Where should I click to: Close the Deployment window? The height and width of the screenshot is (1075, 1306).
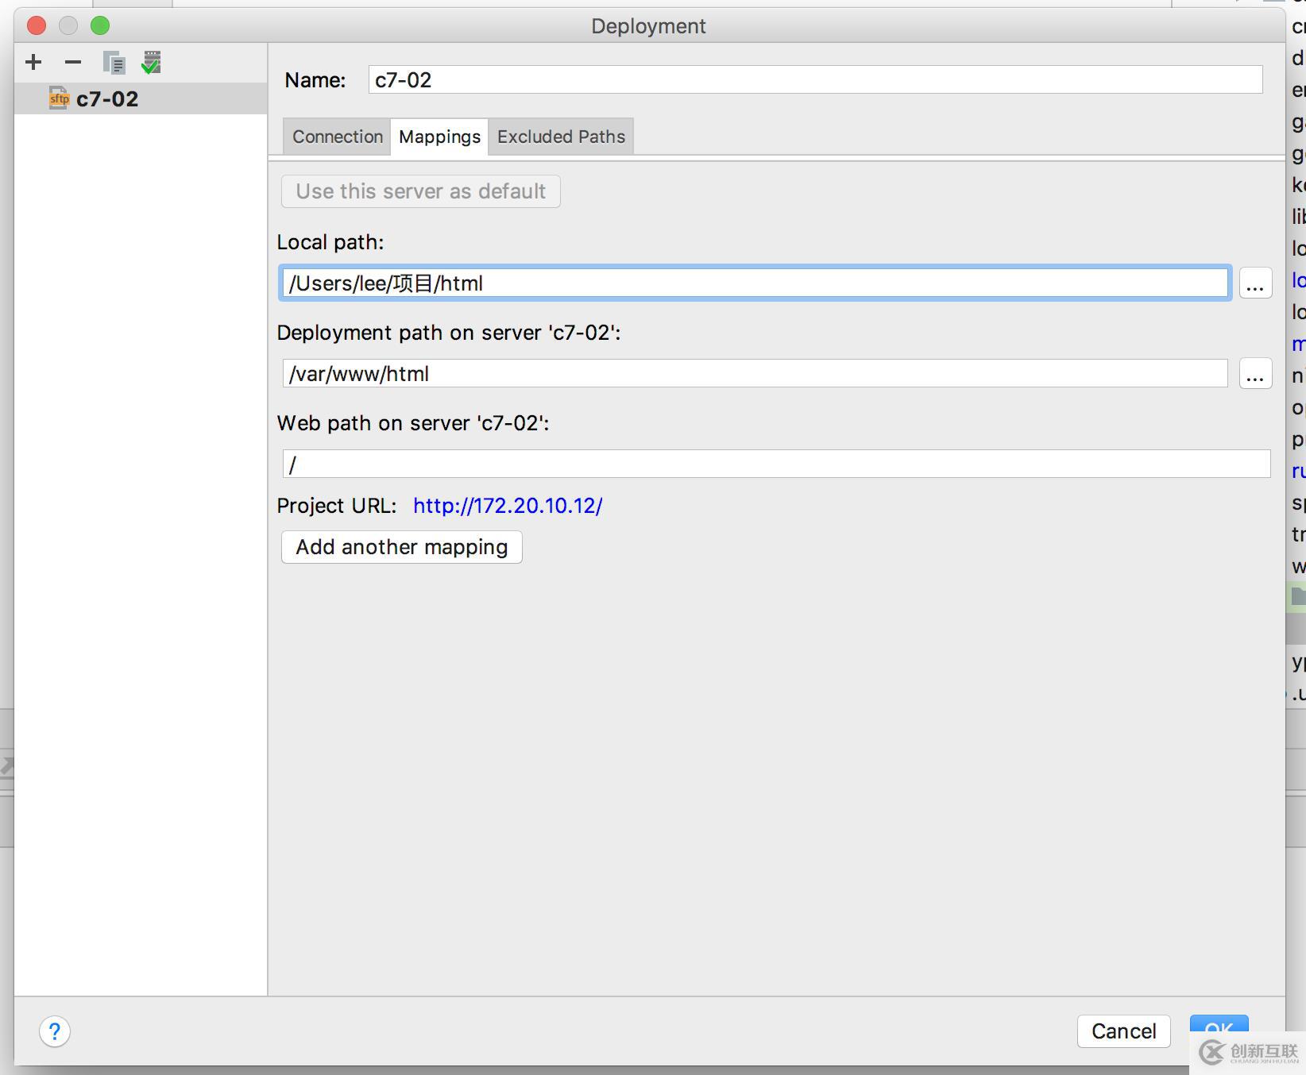pyautogui.click(x=37, y=25)
